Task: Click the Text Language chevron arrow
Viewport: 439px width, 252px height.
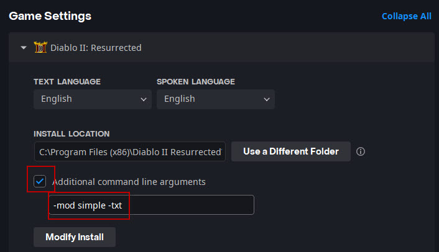Action: [x=144, y=99]
